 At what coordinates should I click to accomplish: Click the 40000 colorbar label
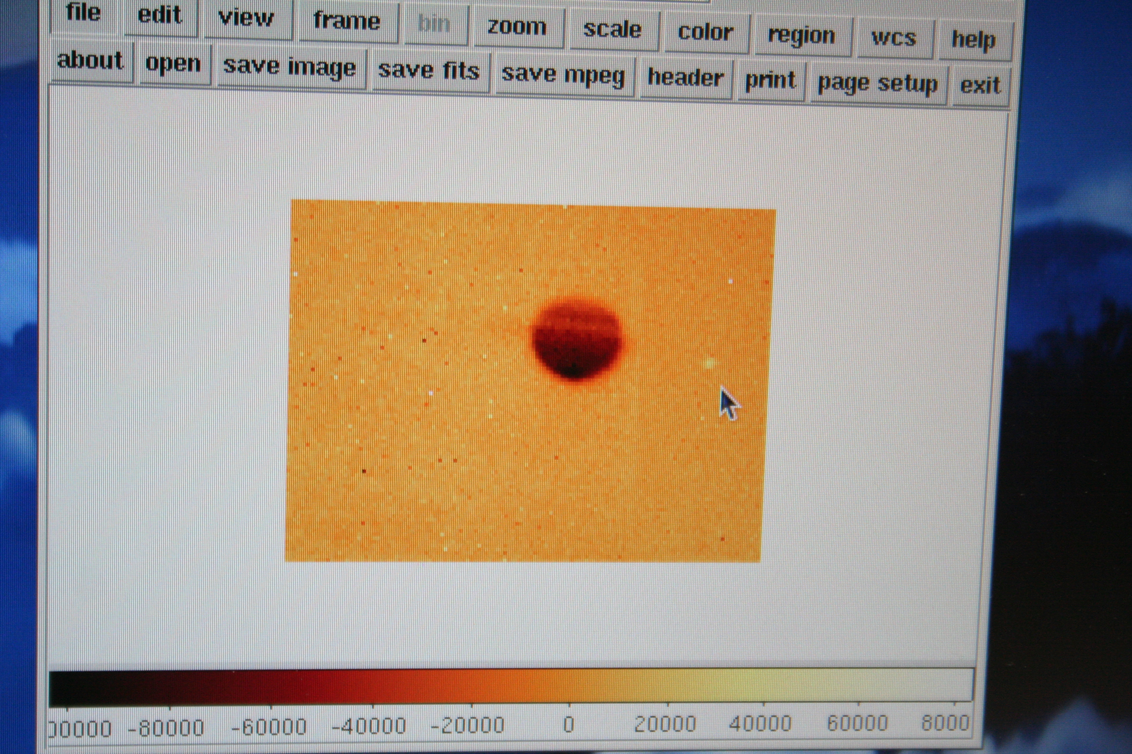(760, 724)
